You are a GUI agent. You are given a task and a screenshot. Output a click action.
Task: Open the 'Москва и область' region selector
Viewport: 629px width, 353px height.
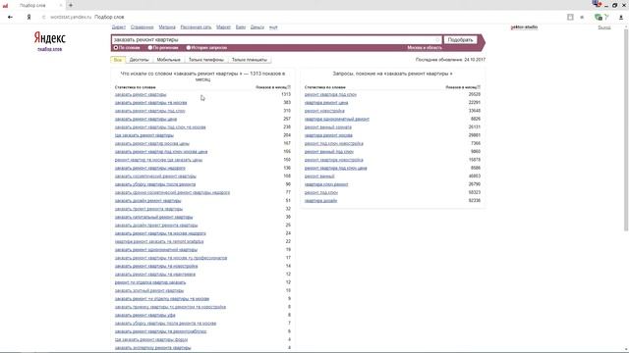pyautogui.click(x=425, y=48)
